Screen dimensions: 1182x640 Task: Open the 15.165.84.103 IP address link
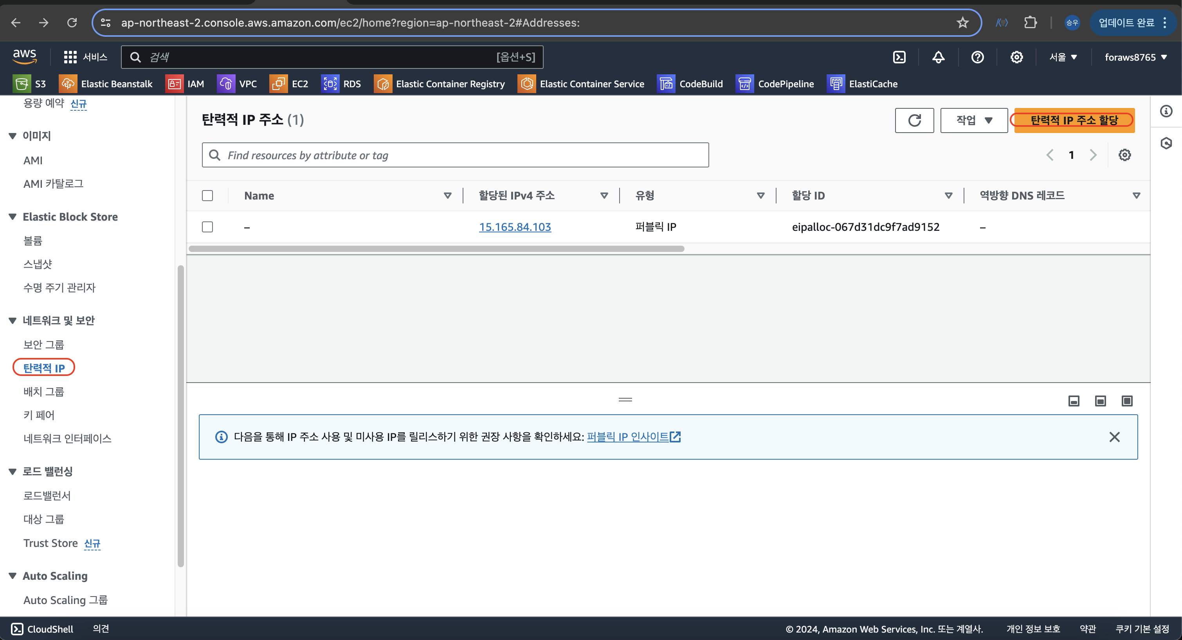point(515,227)
